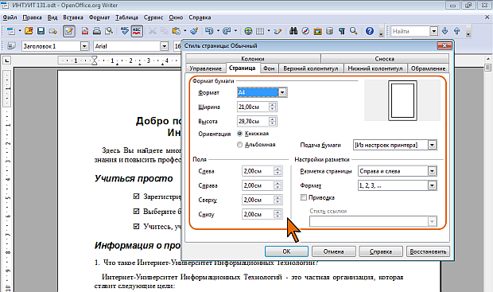Screen dimensions: 493x292
Task: Click the Восстановить button
Action: pos(428,251)
